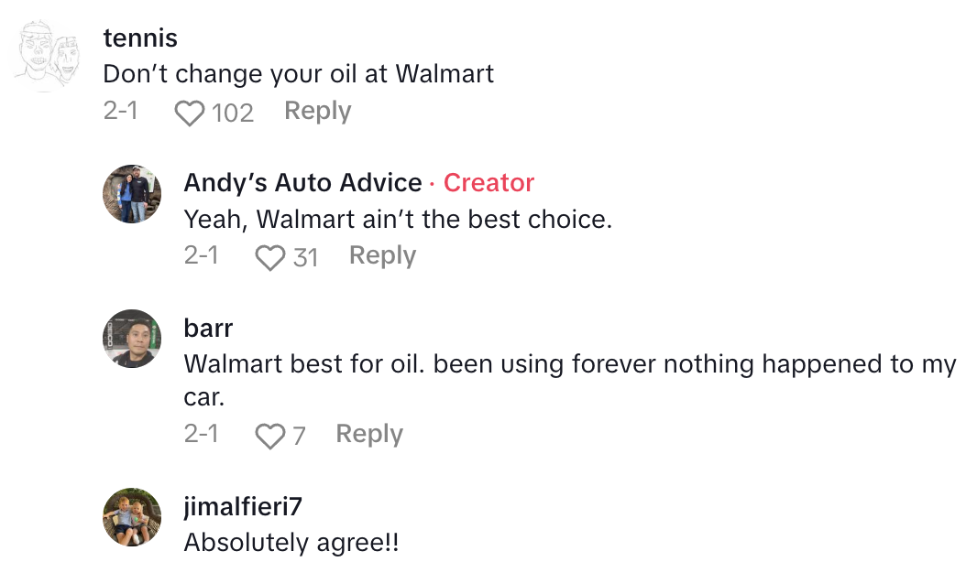Reply to barr's comment
977x562 pixels.
coord(368,433)
